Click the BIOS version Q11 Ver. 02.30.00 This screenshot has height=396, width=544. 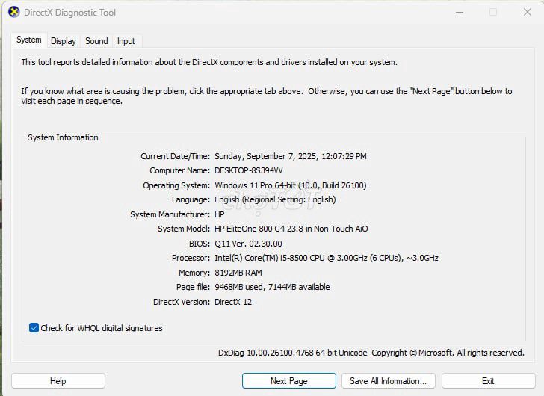(x=248, y=244)
